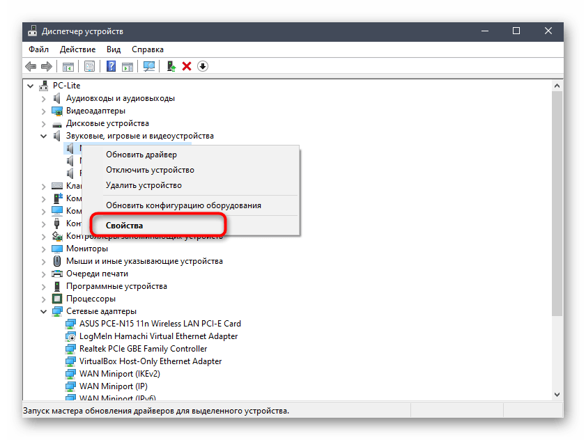Expand Мыши и иные указывающие устройства
This screenshot has height=440, width=586.
coord(43,262)
